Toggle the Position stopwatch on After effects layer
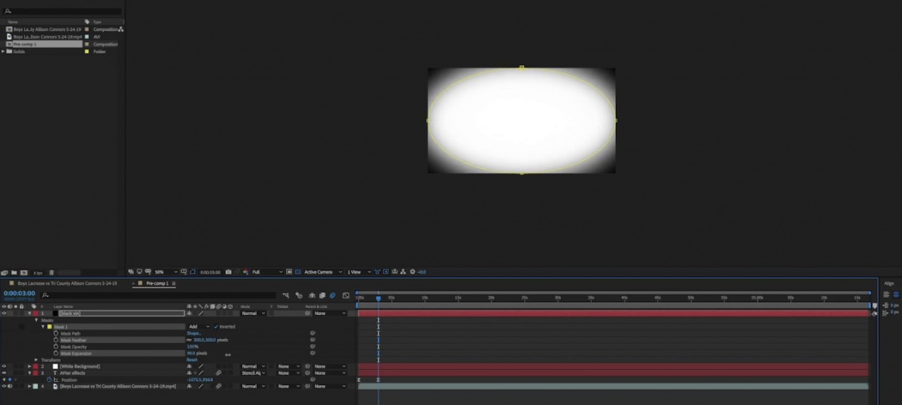The width and height of the screenshot is (902, 405). 49,380
